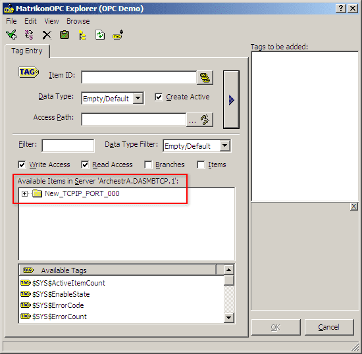Click Available Tags scrollbar down arrow

point(228,318)
